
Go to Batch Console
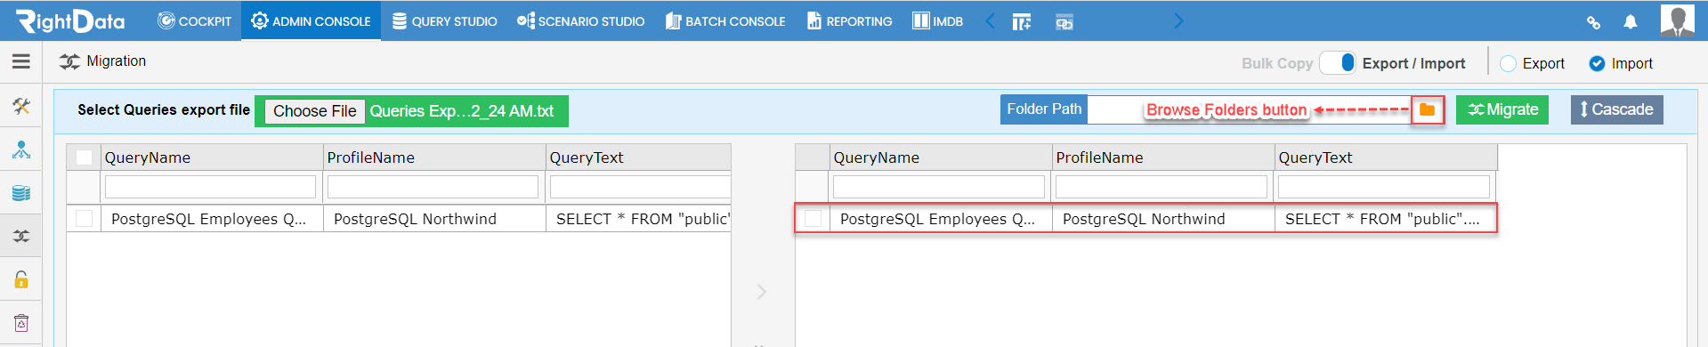click(x=725, y=20)
